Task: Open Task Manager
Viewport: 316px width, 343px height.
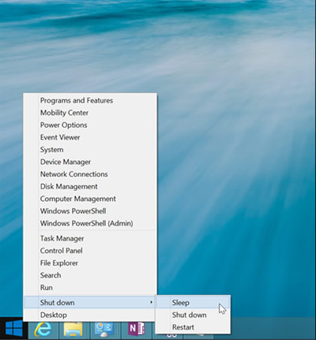Action: [x=90, y=239]
